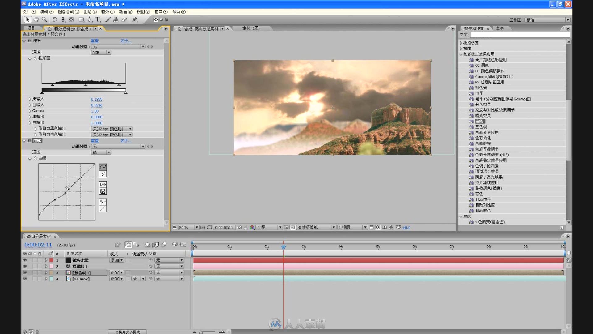Select the Brush tool

[x=108, y=19]
